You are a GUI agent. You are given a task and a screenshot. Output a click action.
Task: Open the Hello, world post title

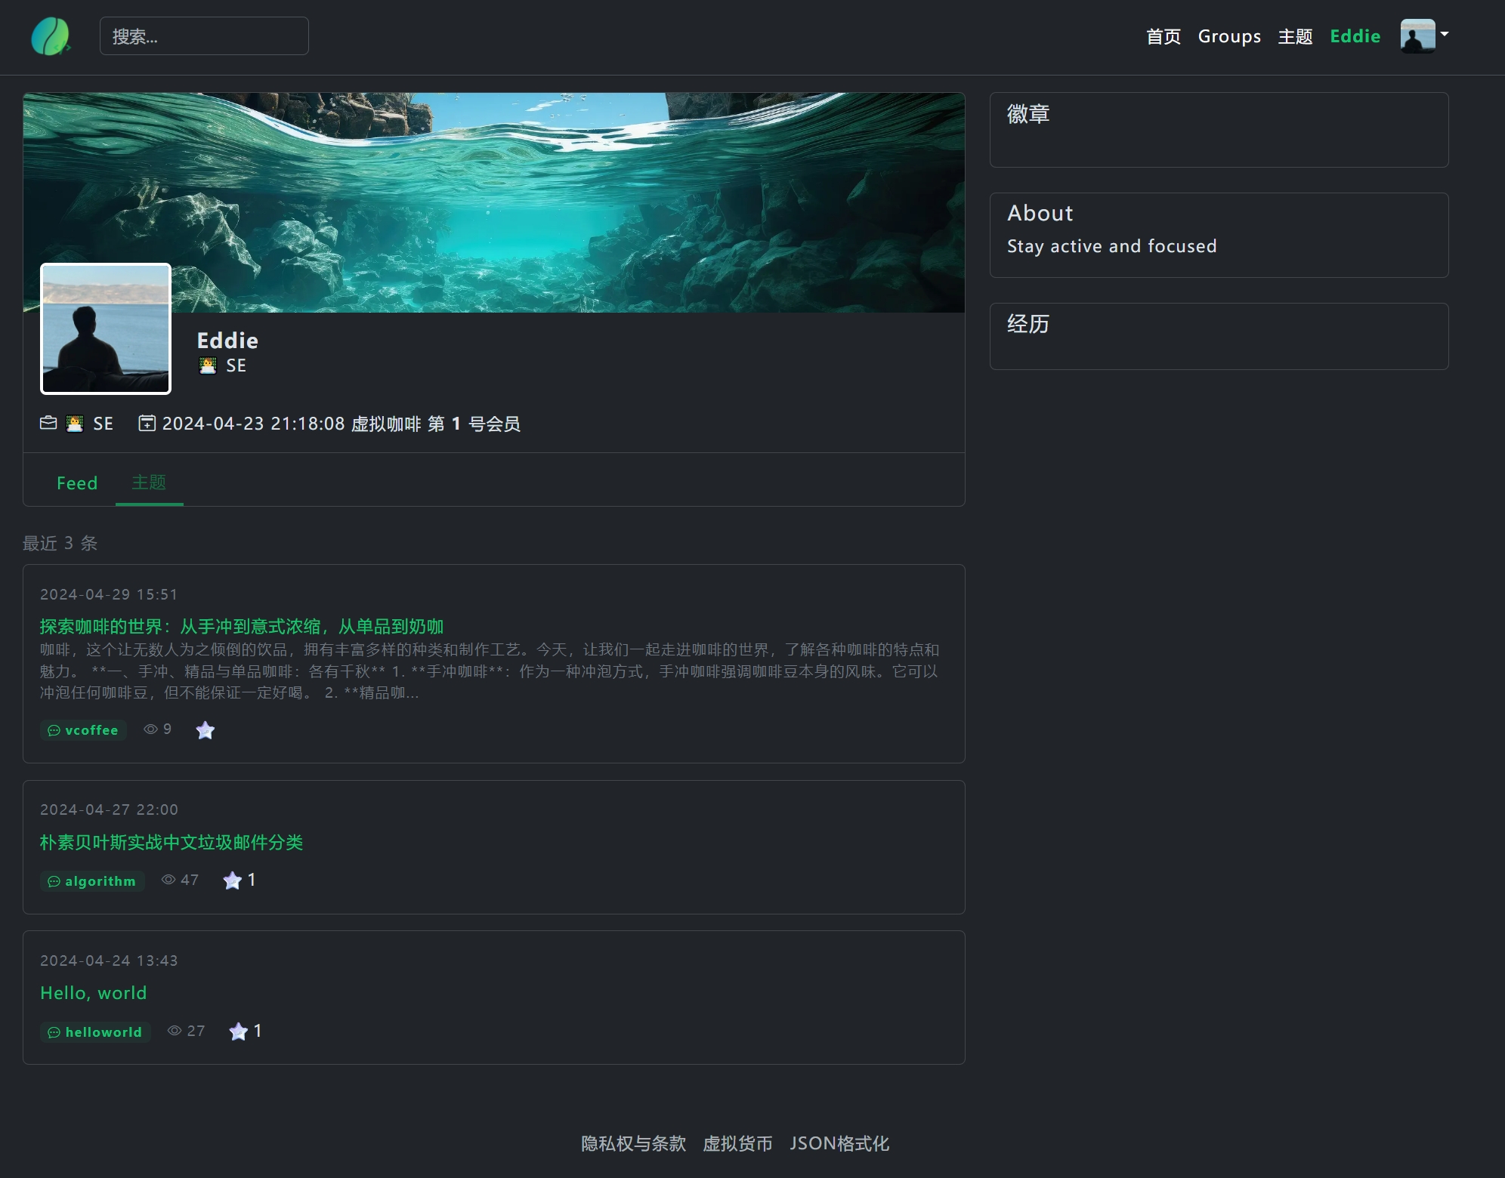point(94,993)
